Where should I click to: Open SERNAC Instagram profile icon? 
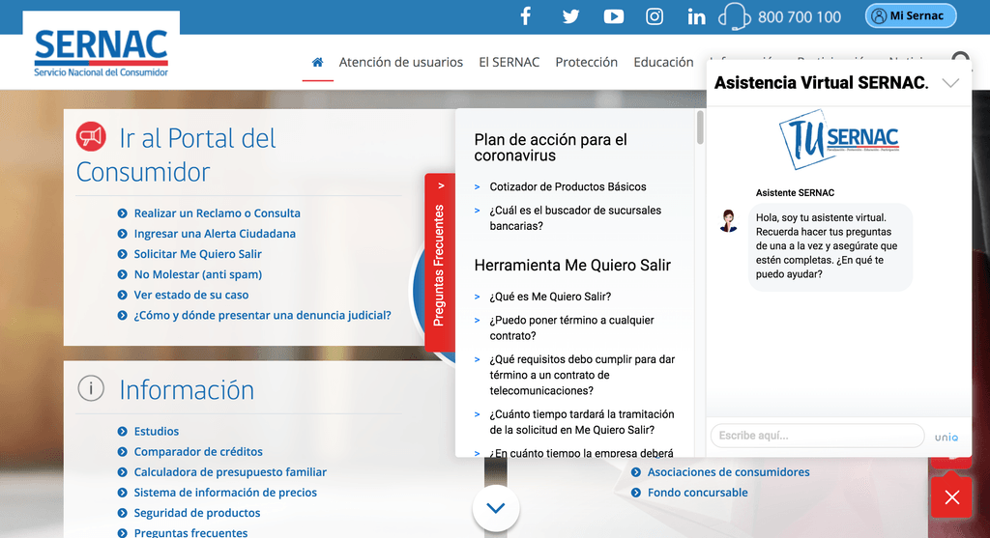click(655, 16)
